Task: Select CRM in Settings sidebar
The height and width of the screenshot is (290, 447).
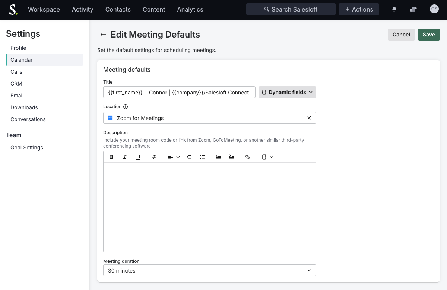Action: click(x=45, y=84)
